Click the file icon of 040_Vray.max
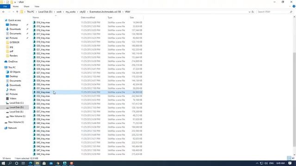The width and height of the screenshot is (296, 166). [x=34, y=123]
